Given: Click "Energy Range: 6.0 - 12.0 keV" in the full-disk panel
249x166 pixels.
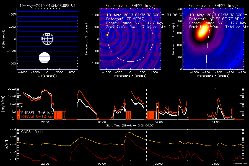Looking at the screenshot, I should click(x=135, y=23).
